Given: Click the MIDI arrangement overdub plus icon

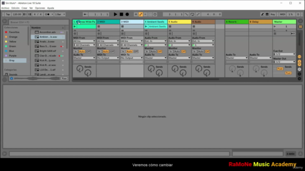Looking at the screenshot, I should [136, 14].
